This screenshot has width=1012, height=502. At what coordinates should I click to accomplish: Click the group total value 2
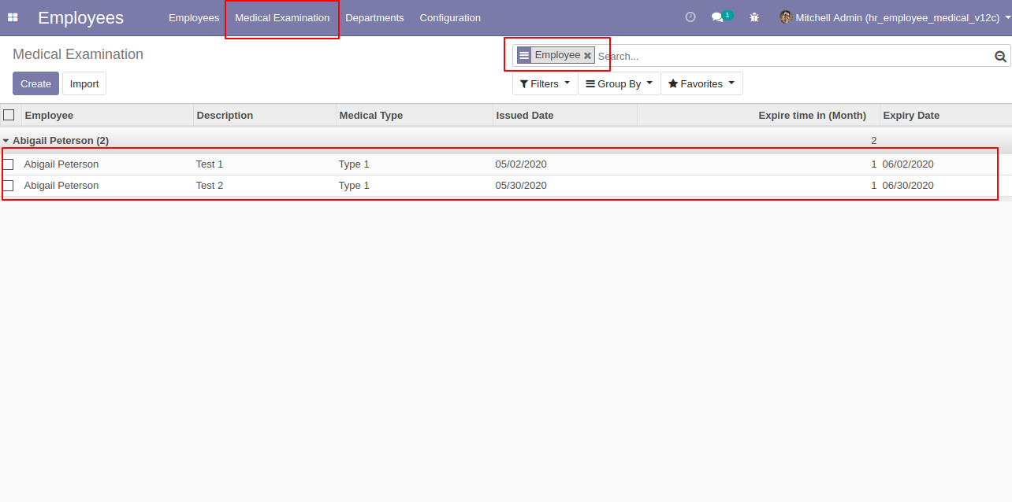873,141
